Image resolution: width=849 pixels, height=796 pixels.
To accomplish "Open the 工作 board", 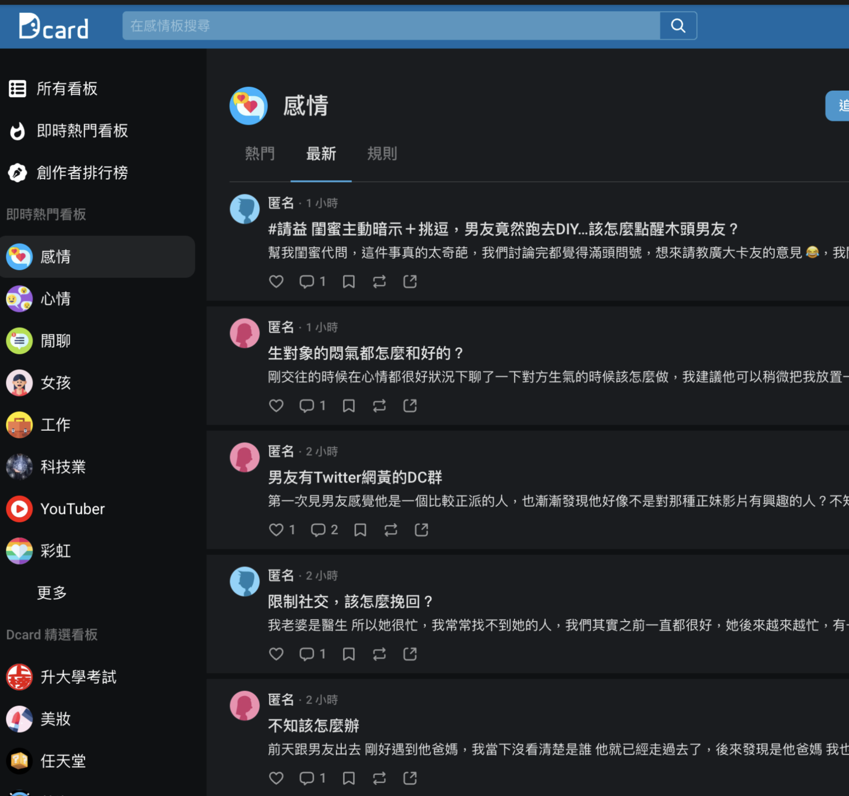I will 97,425.
